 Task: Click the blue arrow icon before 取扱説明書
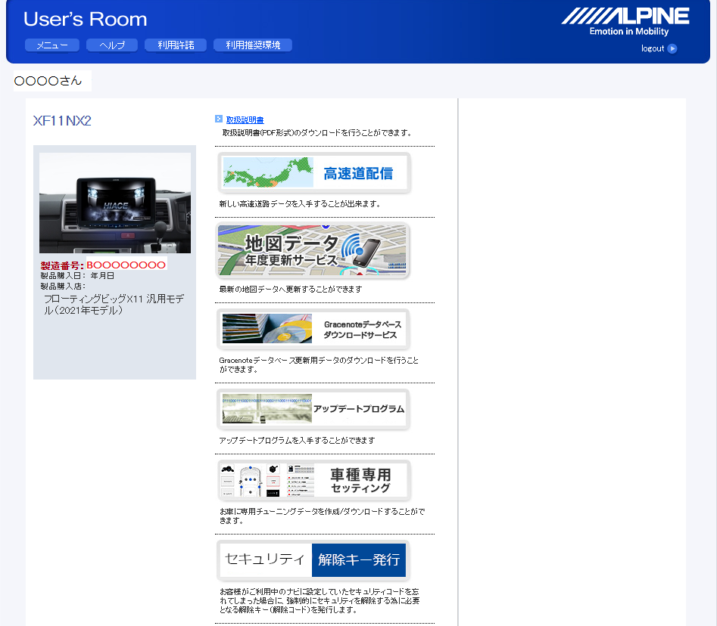[219, 119]
